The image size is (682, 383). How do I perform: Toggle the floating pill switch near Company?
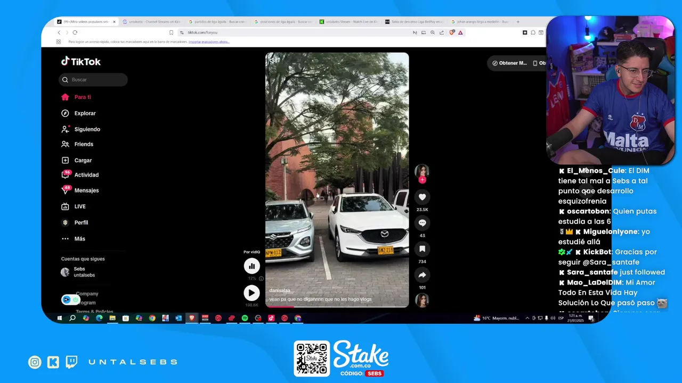[70, 299]
